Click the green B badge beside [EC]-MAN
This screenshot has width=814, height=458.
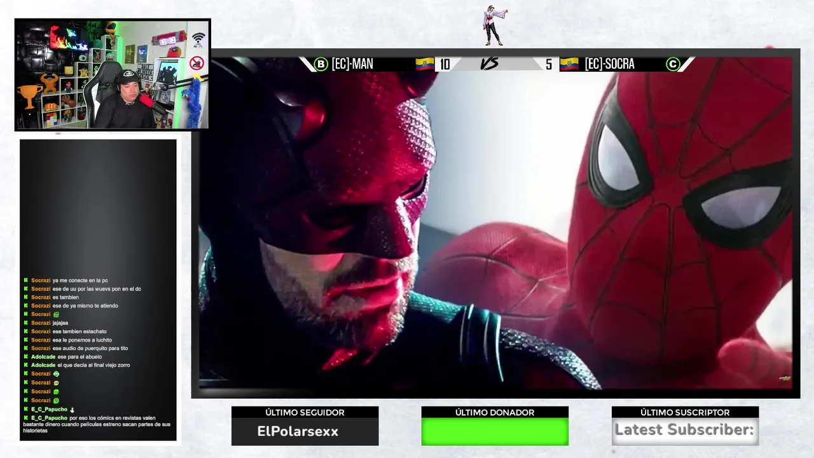(321, 64)
